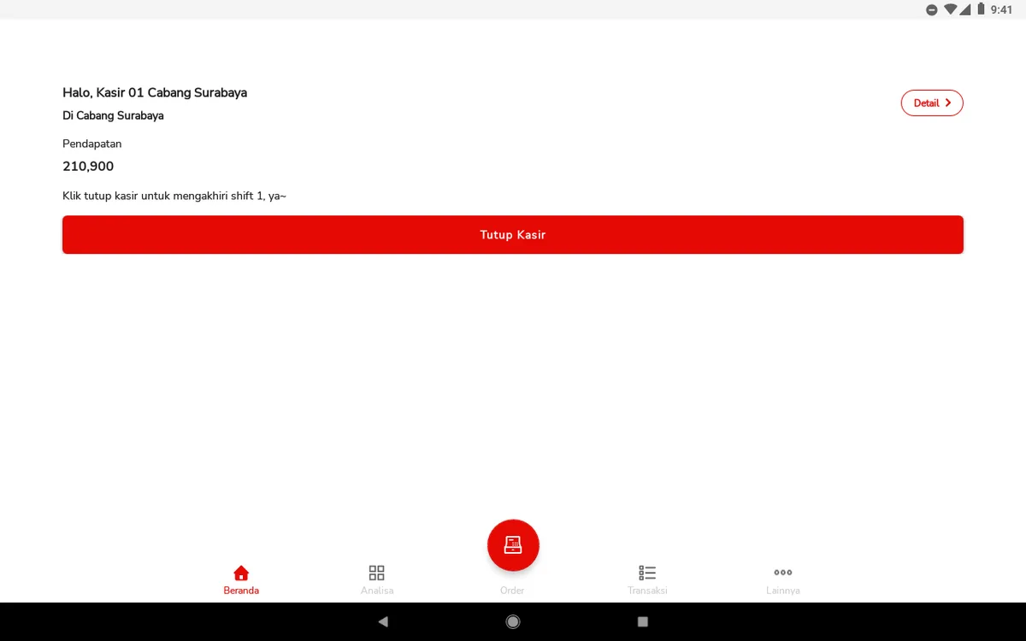The height and width of the screenshot is (641, 1026).
Task: Click the Tutup Kasir button
Action: 513,234
